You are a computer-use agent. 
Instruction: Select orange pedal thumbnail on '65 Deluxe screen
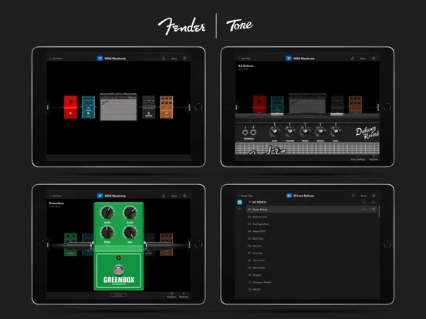[355, 105]
